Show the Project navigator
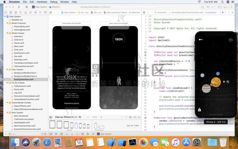This screenshot has width=238, height=149. (6, 13)
